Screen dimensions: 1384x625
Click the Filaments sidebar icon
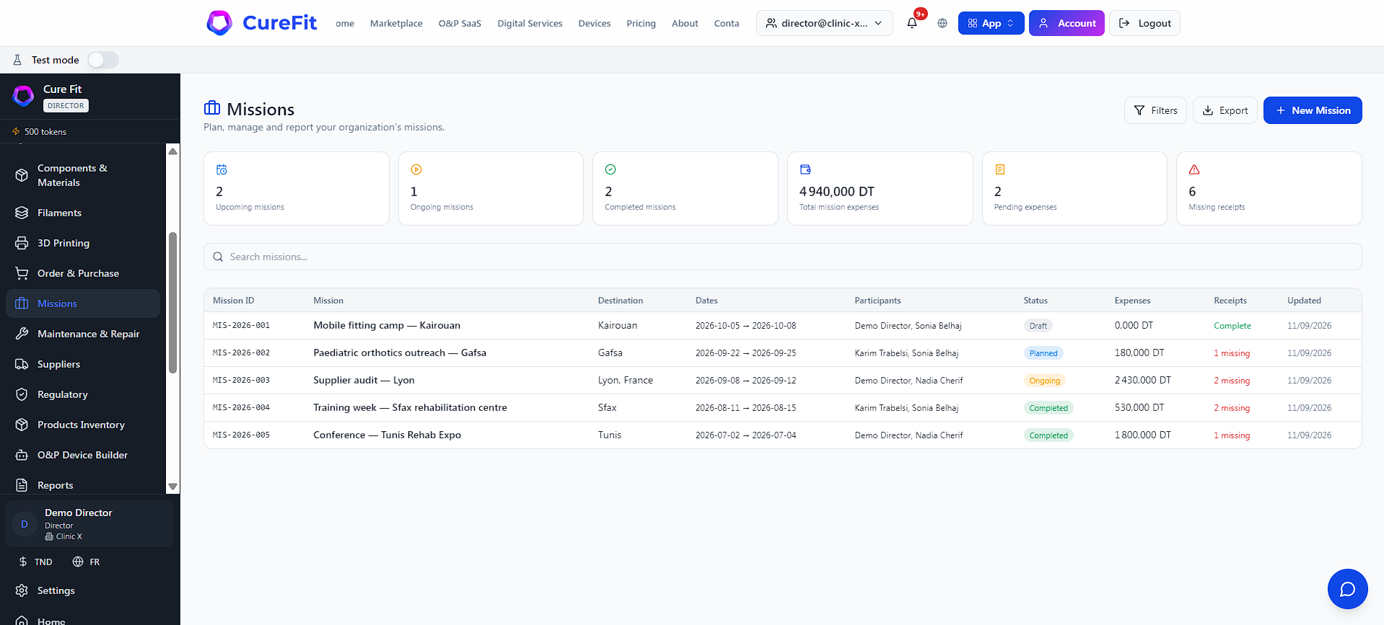(x=22, y=213)
